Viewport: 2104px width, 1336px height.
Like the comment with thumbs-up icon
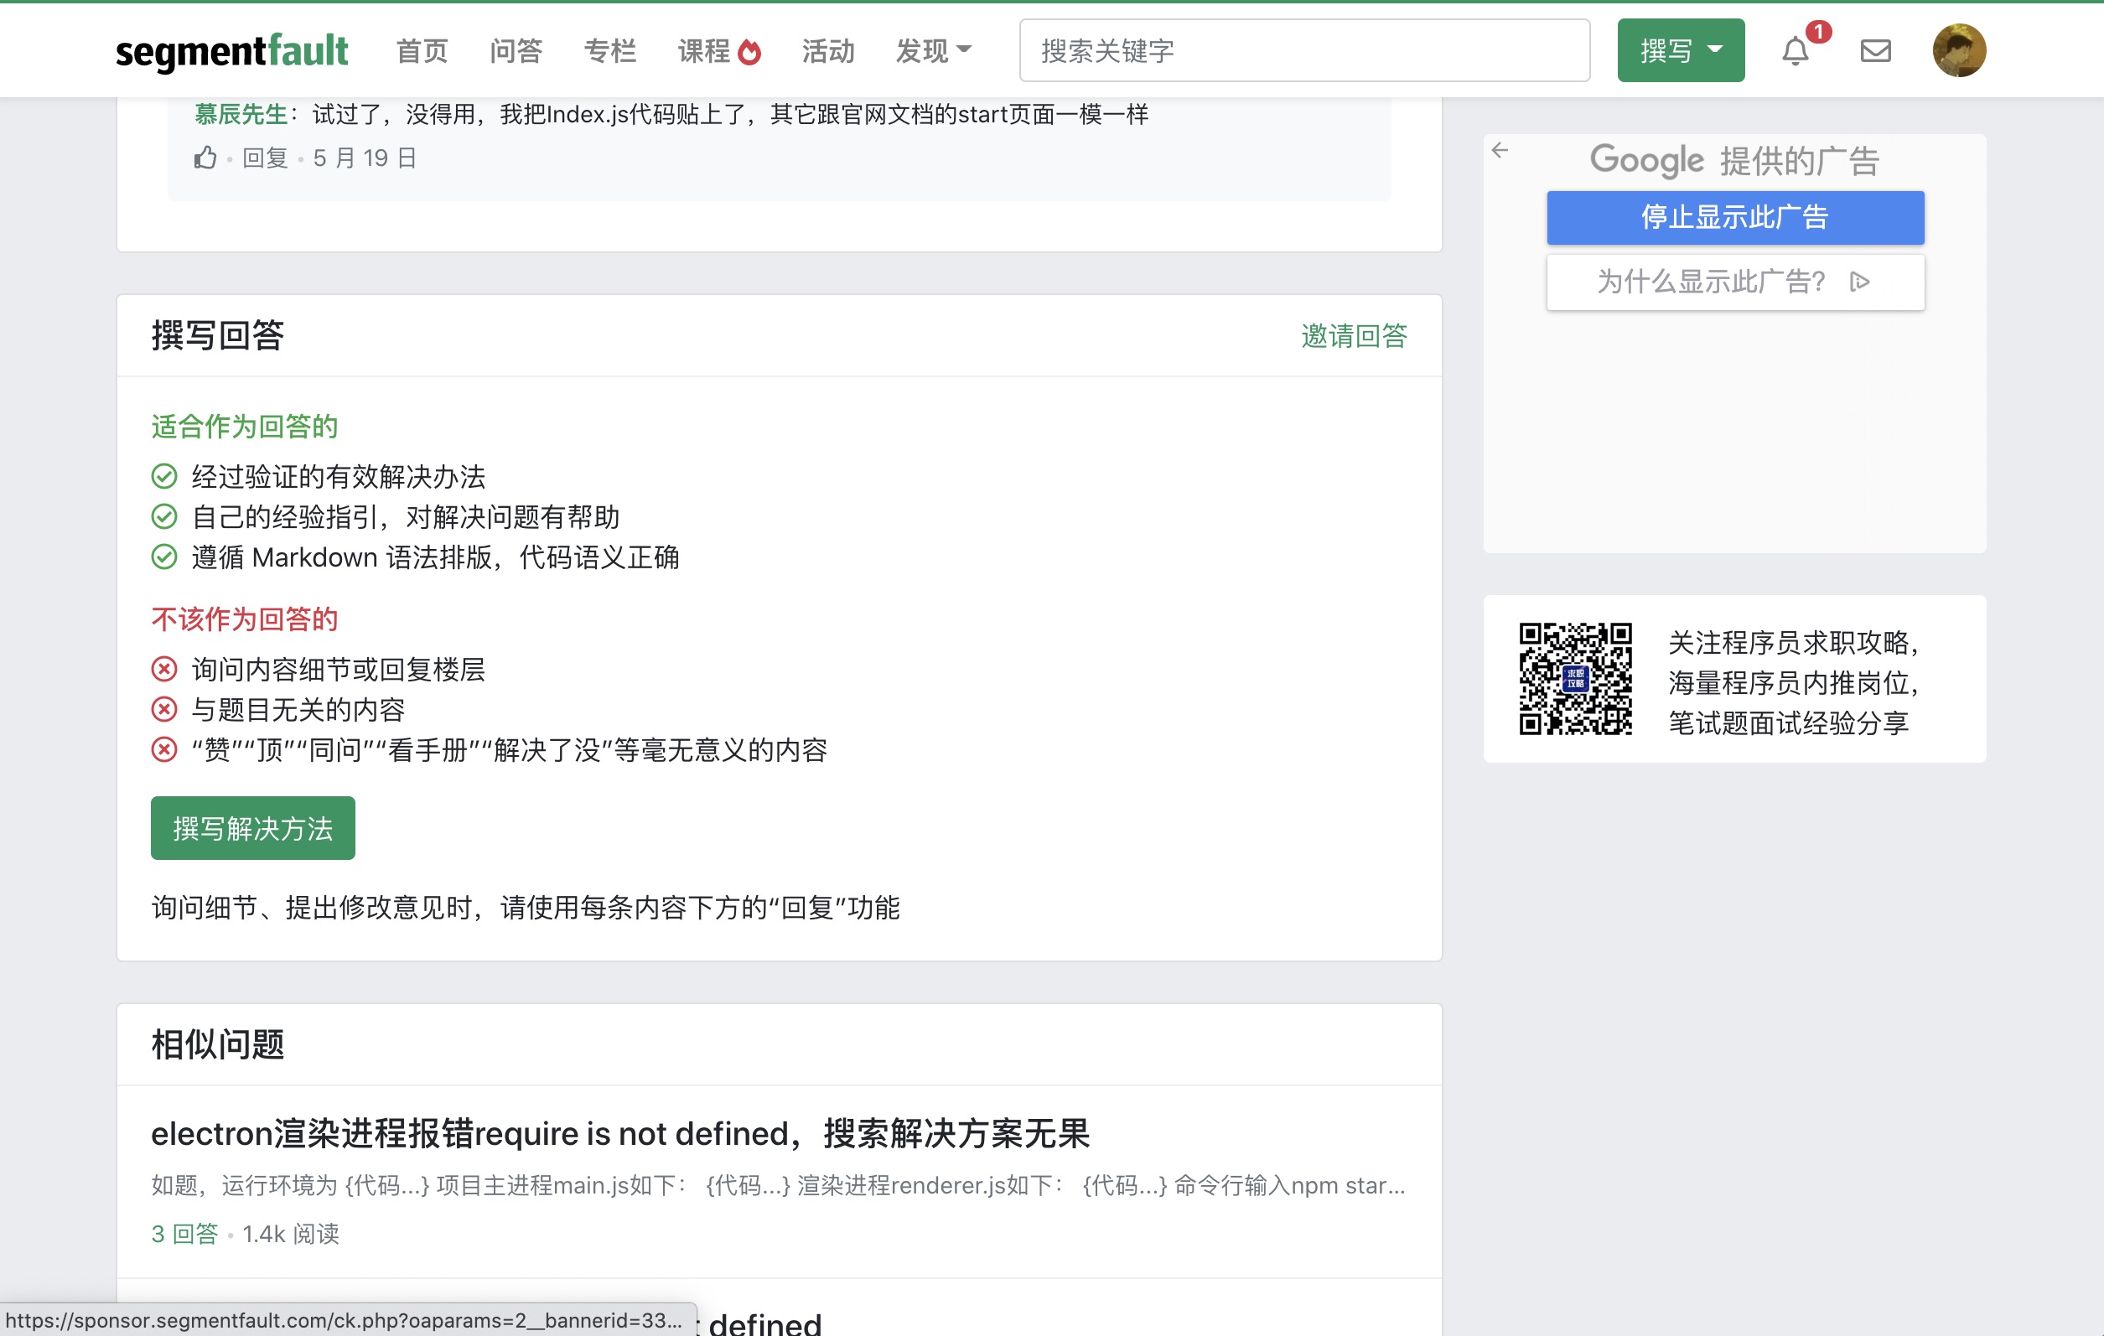coord(205,158)
